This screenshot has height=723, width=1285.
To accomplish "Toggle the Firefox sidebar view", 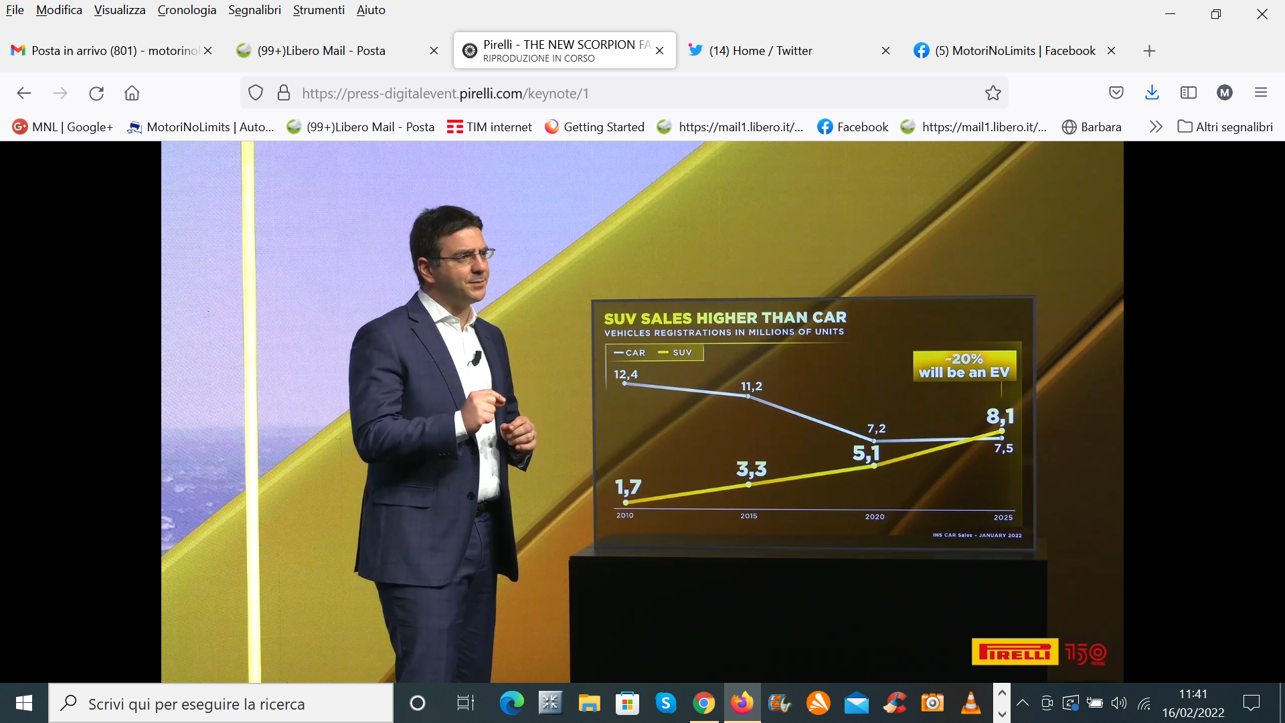I will (x=1189, y=93).
